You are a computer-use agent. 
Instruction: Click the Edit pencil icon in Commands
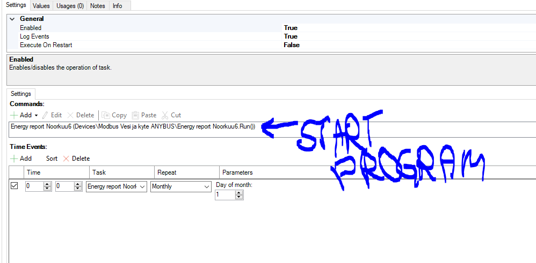click(46, 115)
